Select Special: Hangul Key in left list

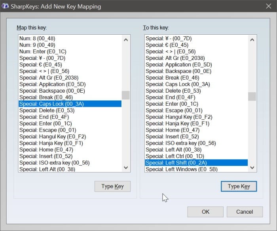(52, 136)
